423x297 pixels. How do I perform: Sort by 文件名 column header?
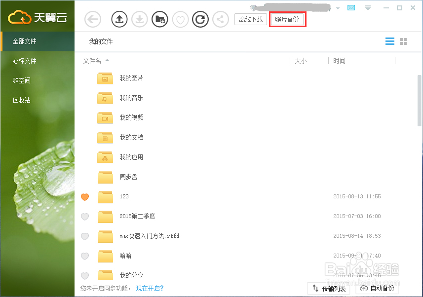click(x=92, y=61)
